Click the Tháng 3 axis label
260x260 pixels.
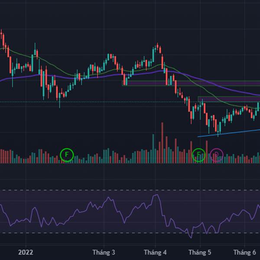[x=104, y=252]
